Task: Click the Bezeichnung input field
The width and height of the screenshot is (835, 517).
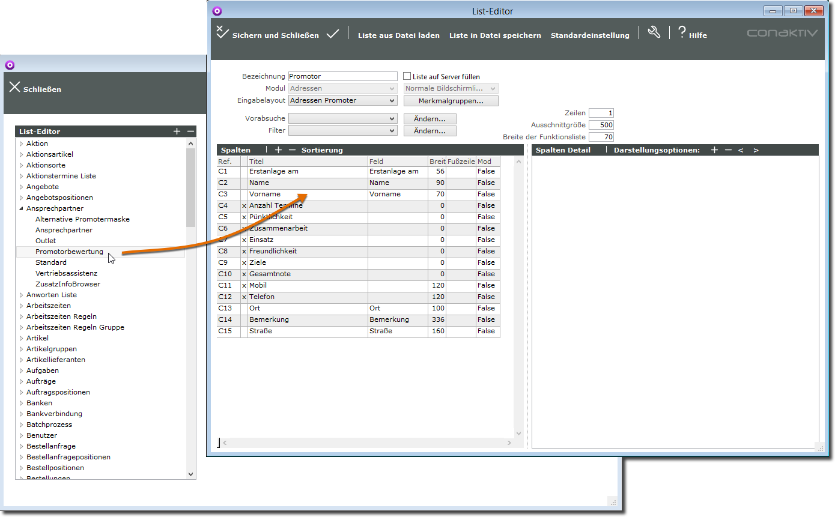Action: tap(342, 76)
